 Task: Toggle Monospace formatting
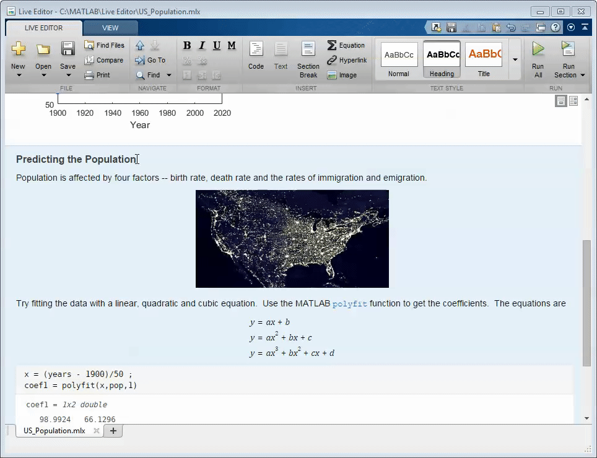coord(232,46)
